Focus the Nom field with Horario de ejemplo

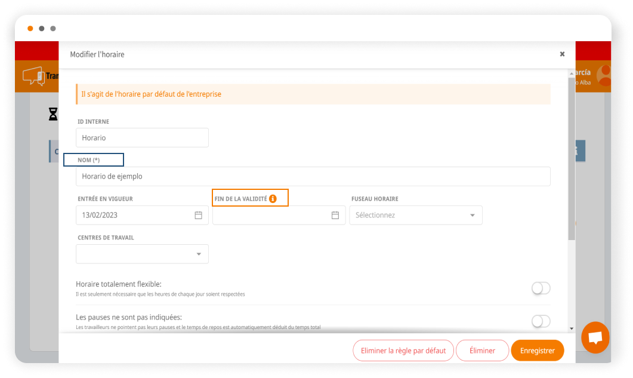(x=313, y=176)
